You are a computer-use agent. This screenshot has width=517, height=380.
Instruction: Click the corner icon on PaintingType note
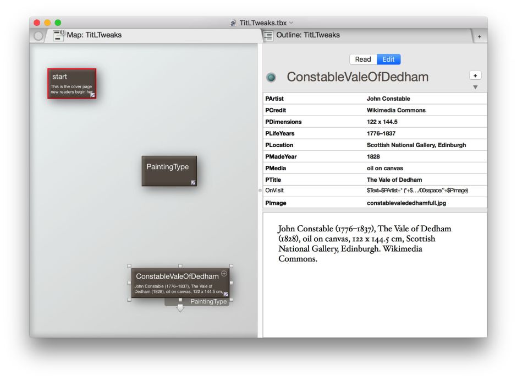[193, 182]
